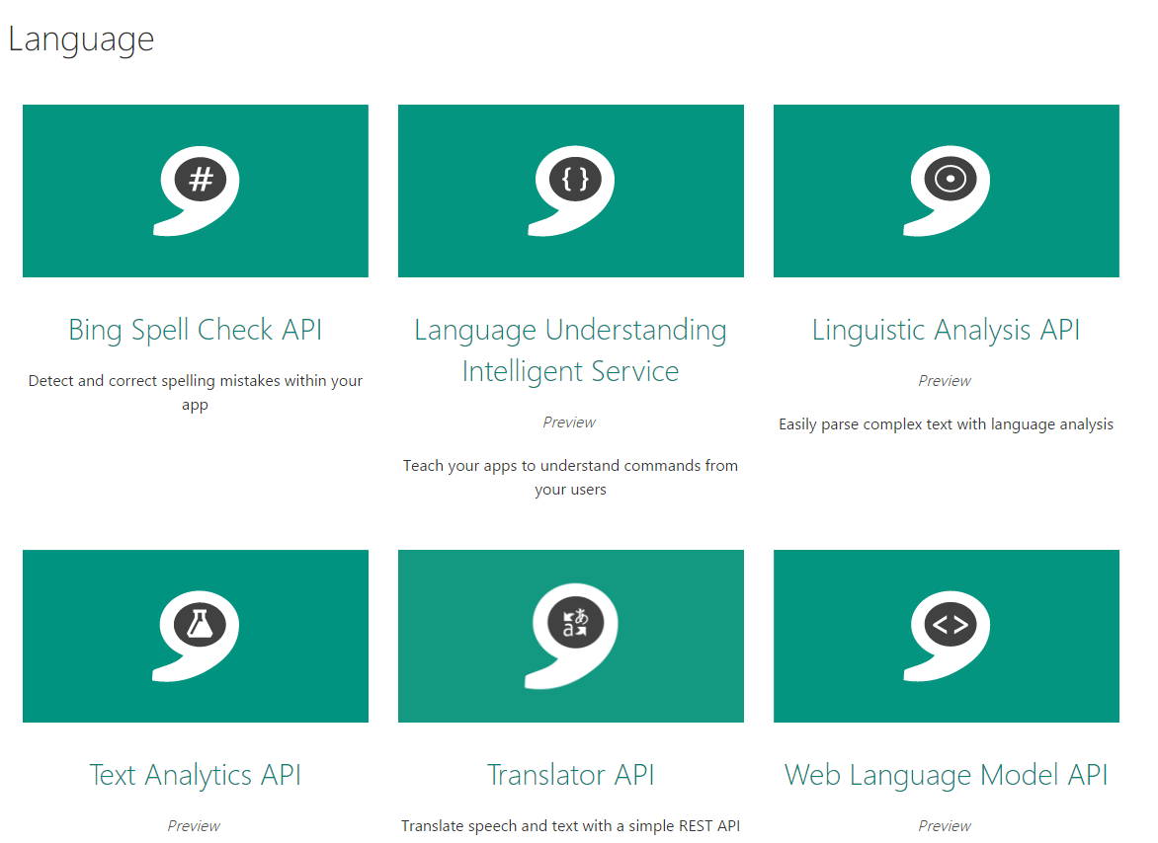Image resolution: width=1158 pixels, height=843 pixels.
Task: Click "Easily parse complex text" description
Action: click(x=946, y=424)
